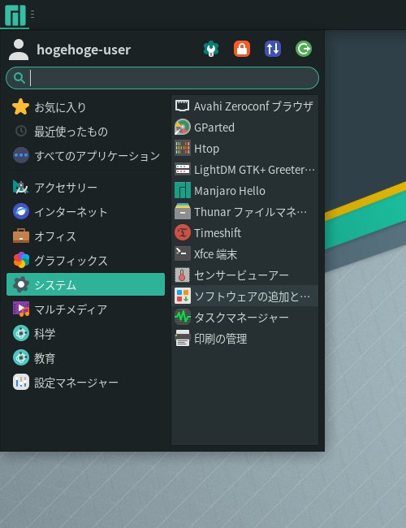Open Htop from the application list

coord(244,149)
